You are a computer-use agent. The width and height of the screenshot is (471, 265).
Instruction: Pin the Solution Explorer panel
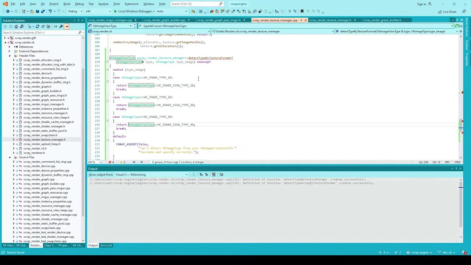click(78, 20)
